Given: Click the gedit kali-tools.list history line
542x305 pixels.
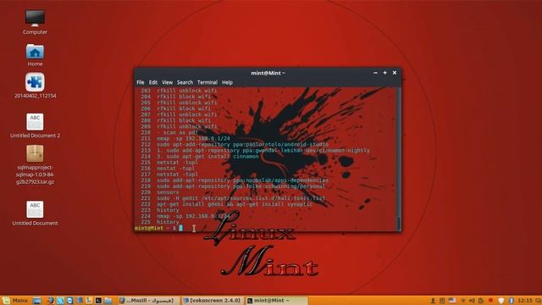Looking at the screenshot, I should click(x=233, y=198).
